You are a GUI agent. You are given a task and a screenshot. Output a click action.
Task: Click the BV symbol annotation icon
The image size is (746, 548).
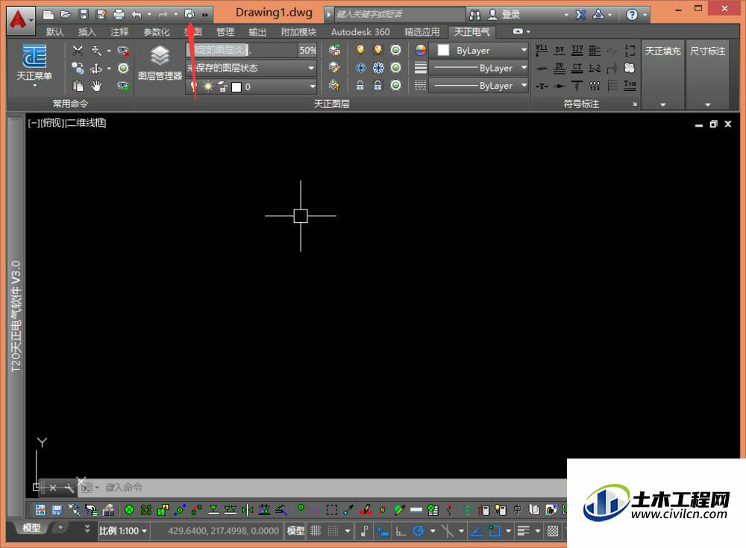559,50
